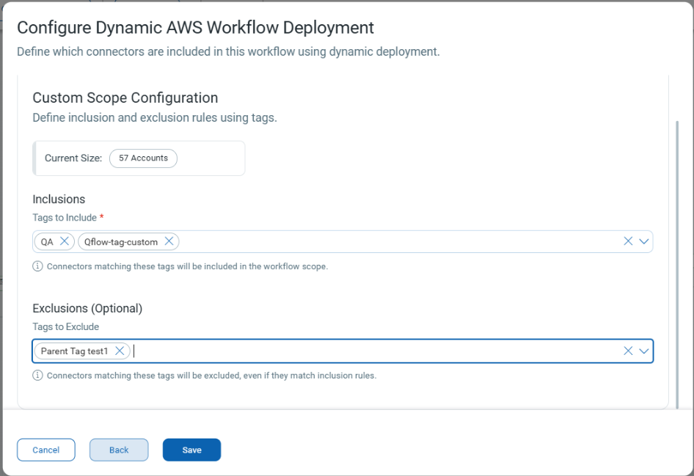Focus the Tags to Include input field
694x476 pixels.
click(x=343, y=241)
